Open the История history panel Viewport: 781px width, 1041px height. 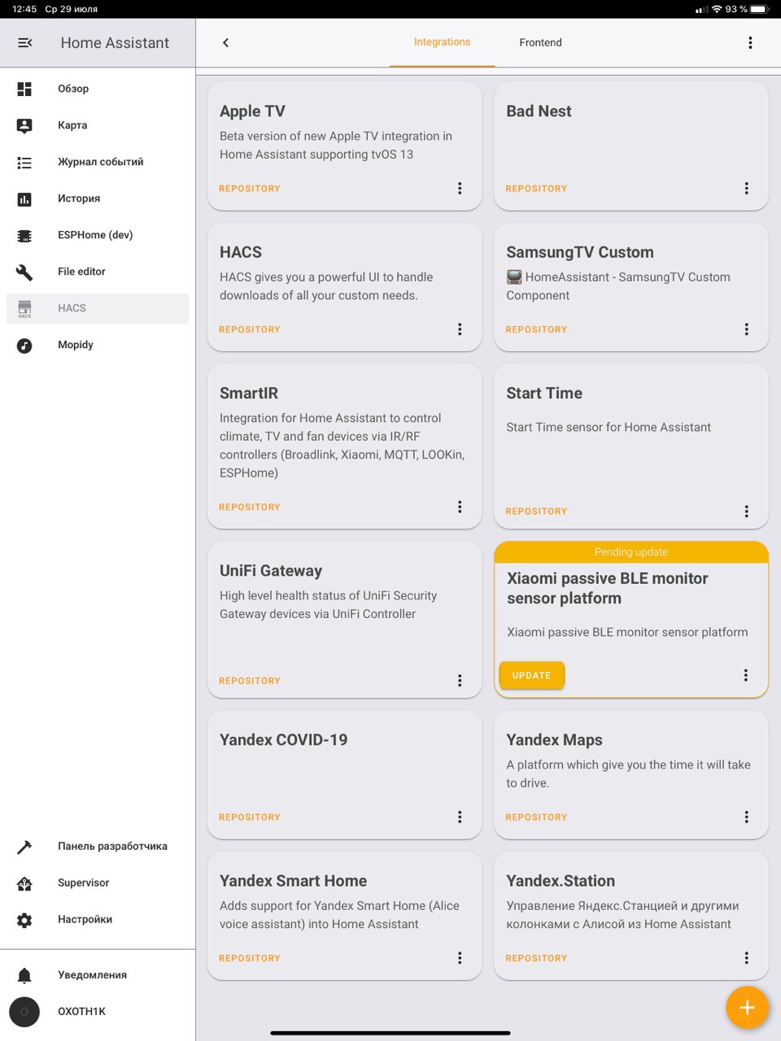tap(98, 198)
